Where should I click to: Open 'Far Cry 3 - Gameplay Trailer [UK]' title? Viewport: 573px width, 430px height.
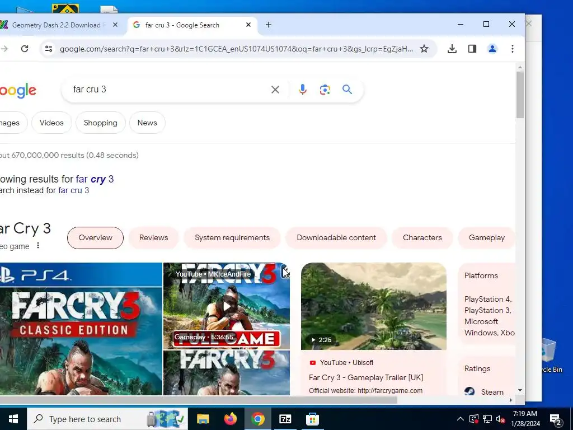point(366,377)
